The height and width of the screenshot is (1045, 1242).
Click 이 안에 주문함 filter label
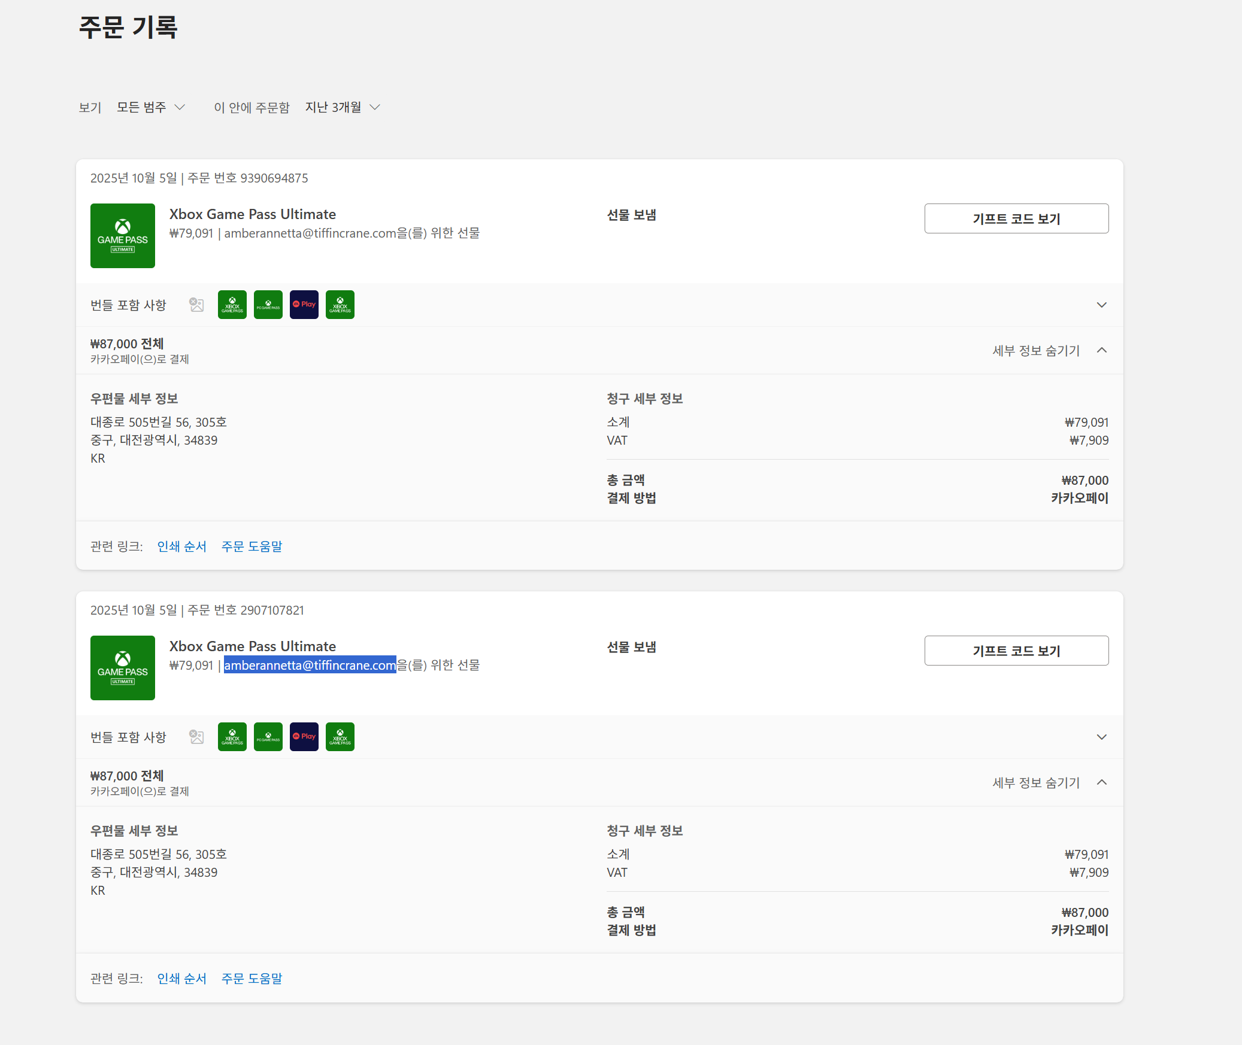point(252,107)
